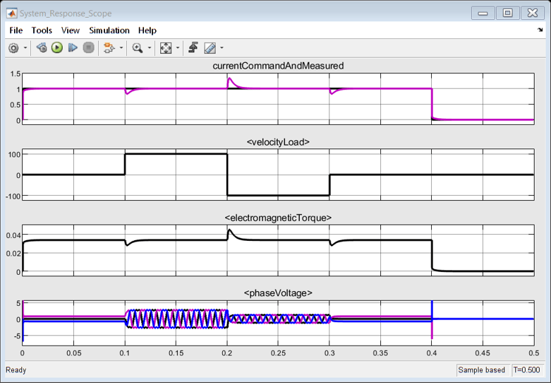Click the velocityLoad plot title

pyautogui.click(x=278, y=142)
